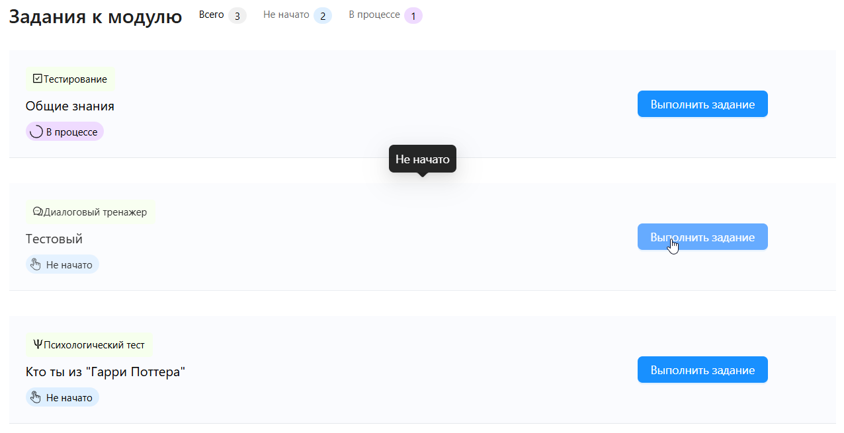Click the Общие знания task title
Image resolution: width=844 pixels, height=433 pixels.
[70, 106]
